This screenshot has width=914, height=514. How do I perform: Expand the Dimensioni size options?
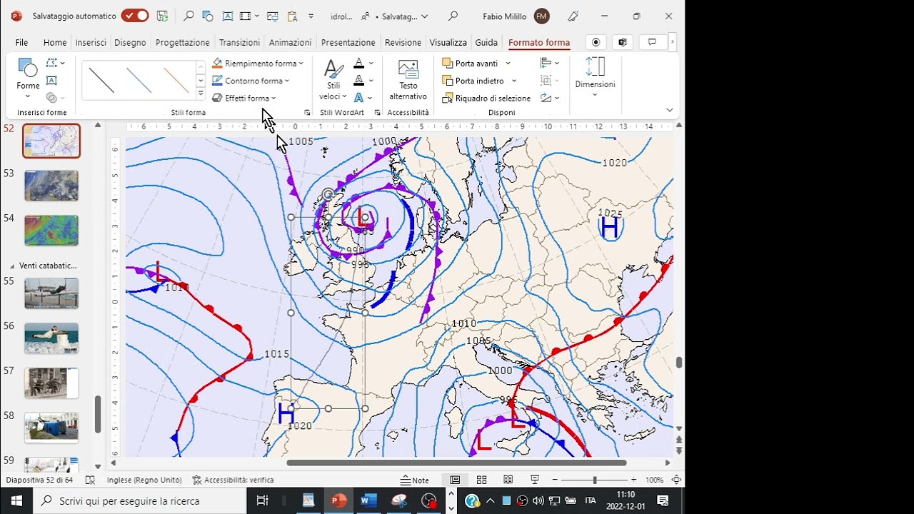(595, 77)
